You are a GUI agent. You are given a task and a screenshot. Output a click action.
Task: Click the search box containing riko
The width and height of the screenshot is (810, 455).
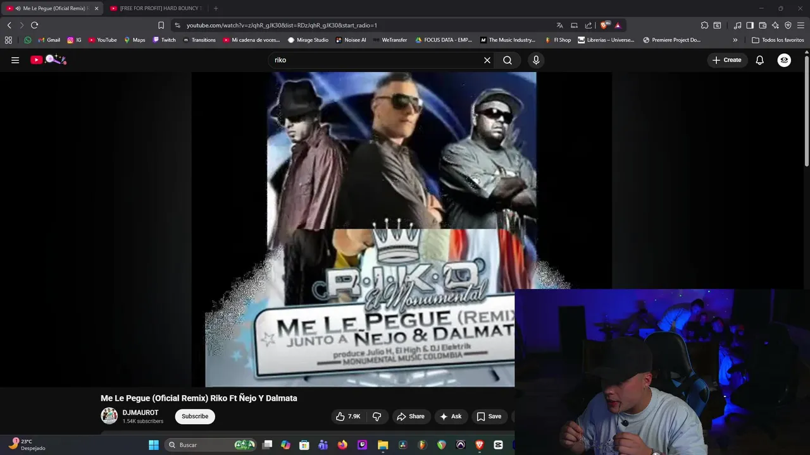[x=377, y=60]
